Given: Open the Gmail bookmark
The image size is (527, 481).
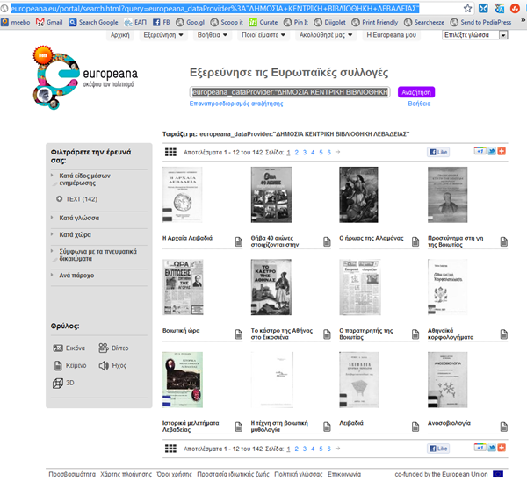Looking at the screenshot, I should [49, 22].
